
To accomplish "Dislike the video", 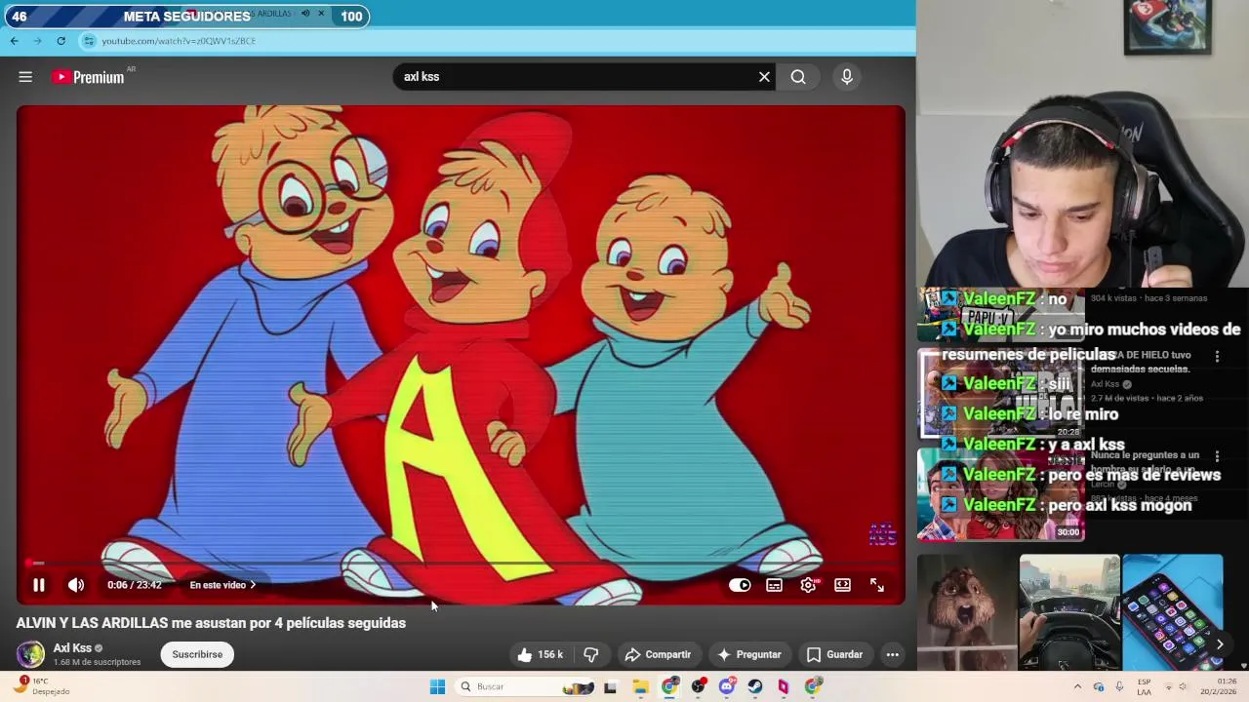I will coord(590,654).
